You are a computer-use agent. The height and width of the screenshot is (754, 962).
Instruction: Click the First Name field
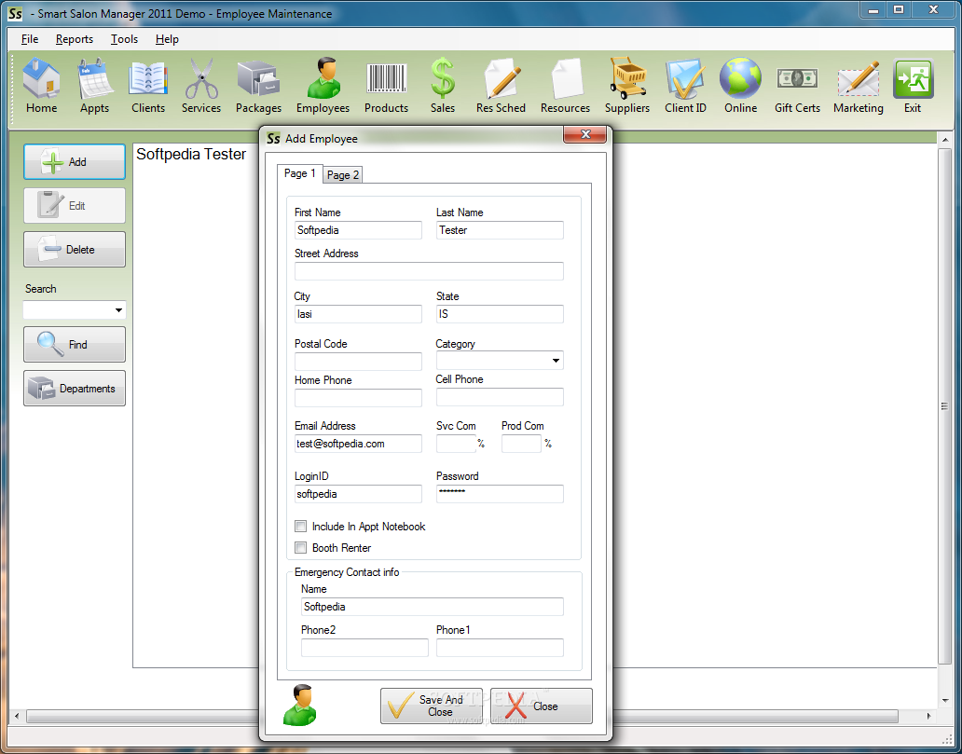pyautogui.click(x=358, y=230)
